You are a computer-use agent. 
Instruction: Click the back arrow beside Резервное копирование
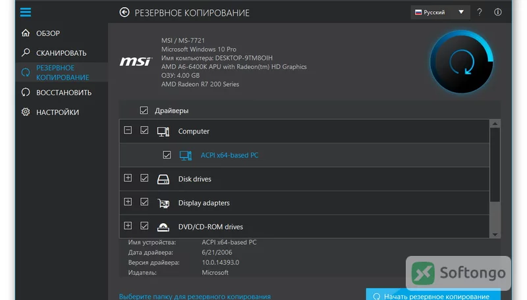pyautogui.click(x=125, y=12)
